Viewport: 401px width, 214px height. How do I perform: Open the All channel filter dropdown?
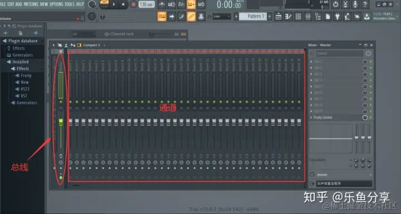pos(83,34)
